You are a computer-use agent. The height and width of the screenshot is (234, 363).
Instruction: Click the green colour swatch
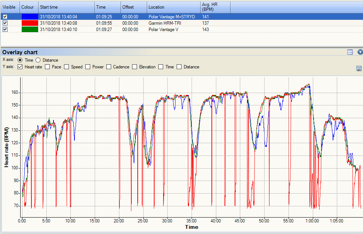[x=30, y=30]
